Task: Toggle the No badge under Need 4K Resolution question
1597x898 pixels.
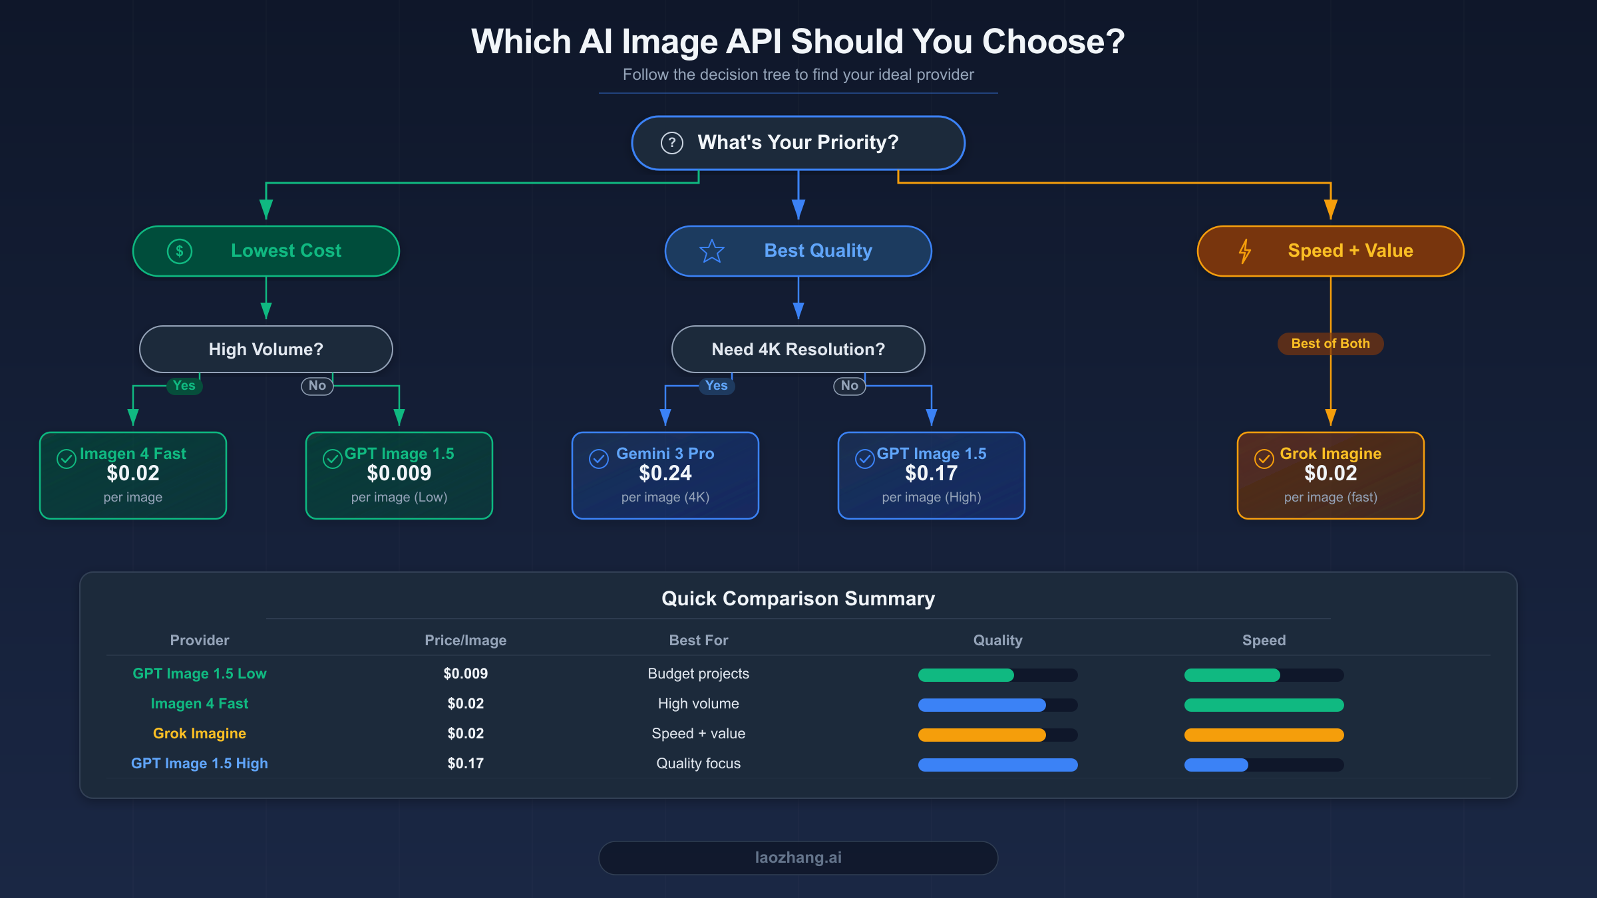Action: pos(848,386)
